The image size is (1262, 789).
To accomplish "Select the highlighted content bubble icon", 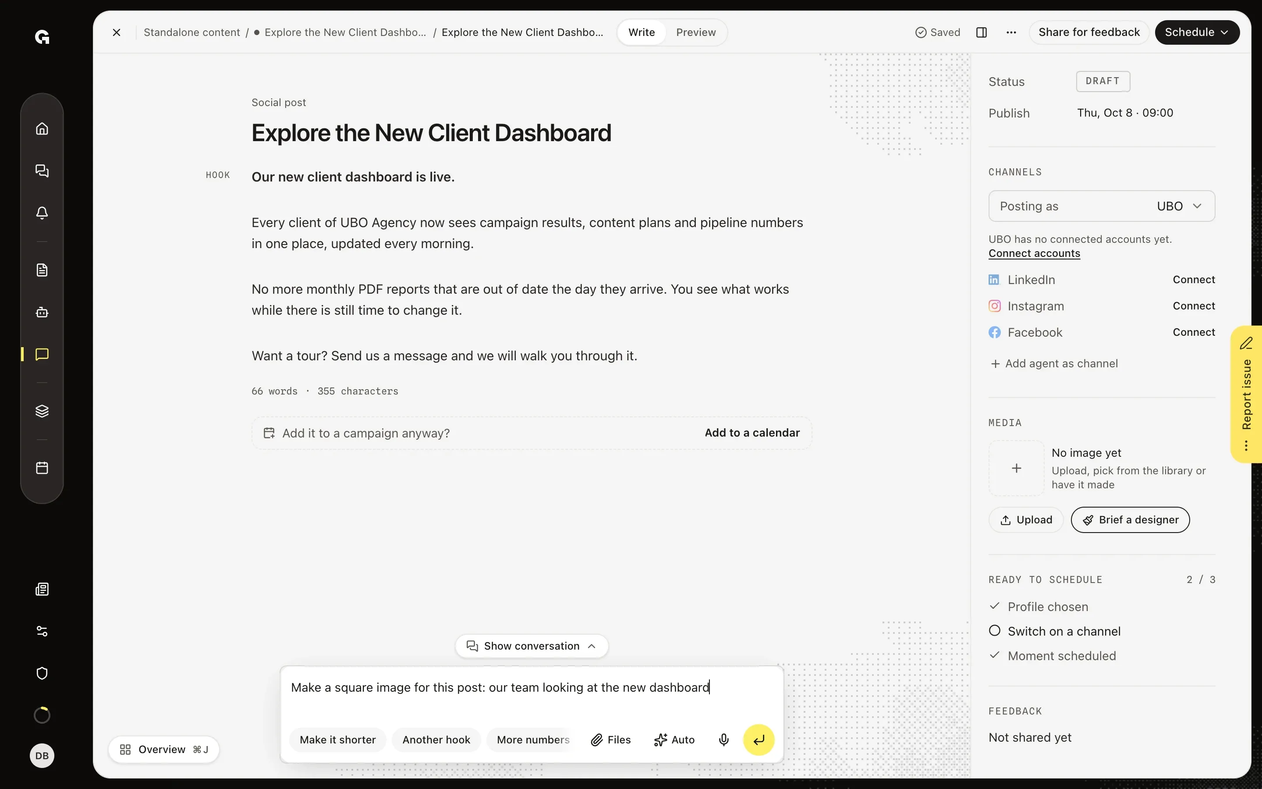I will pos(42,354).
